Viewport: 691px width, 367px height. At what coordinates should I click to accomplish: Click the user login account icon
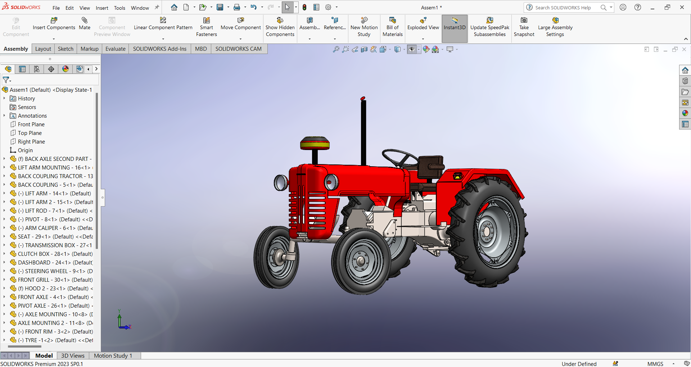click(x=623, y=7)
